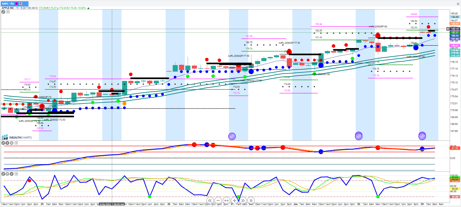Click the green 182.57 price label on the axis

(x=455, y=33)
